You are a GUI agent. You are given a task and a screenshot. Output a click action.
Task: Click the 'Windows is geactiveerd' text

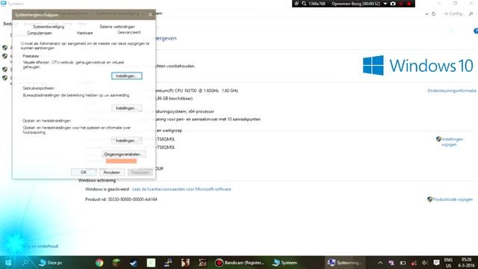click(x=107, y=189)
